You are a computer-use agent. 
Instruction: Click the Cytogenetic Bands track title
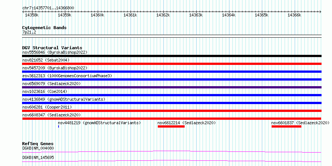44,28
